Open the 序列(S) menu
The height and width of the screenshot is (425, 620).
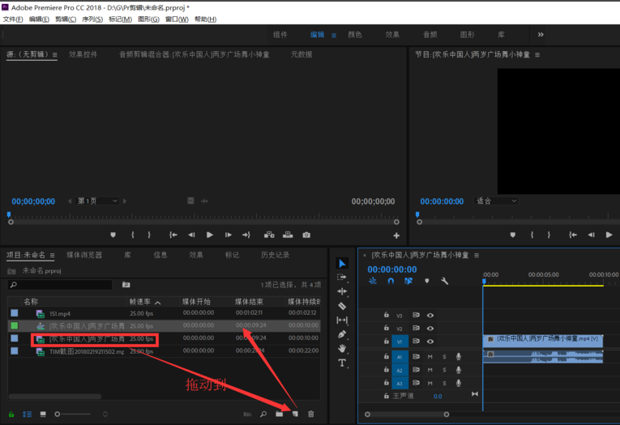(91, 19)
